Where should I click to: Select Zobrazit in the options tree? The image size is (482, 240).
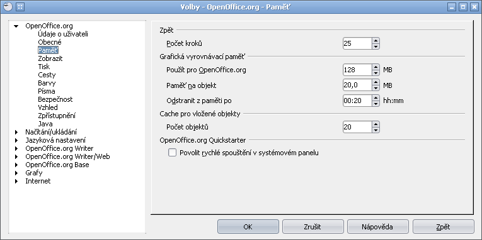[50, 58]
